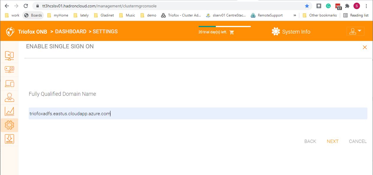Open the RemoteSupport bookmark
The image size is (373, 175).
(267, 15)
